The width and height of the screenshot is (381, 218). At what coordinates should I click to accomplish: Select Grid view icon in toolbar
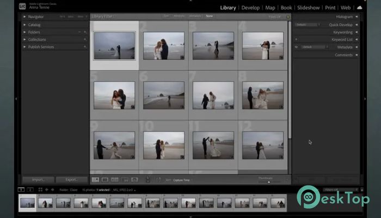(x=95, y=180)
